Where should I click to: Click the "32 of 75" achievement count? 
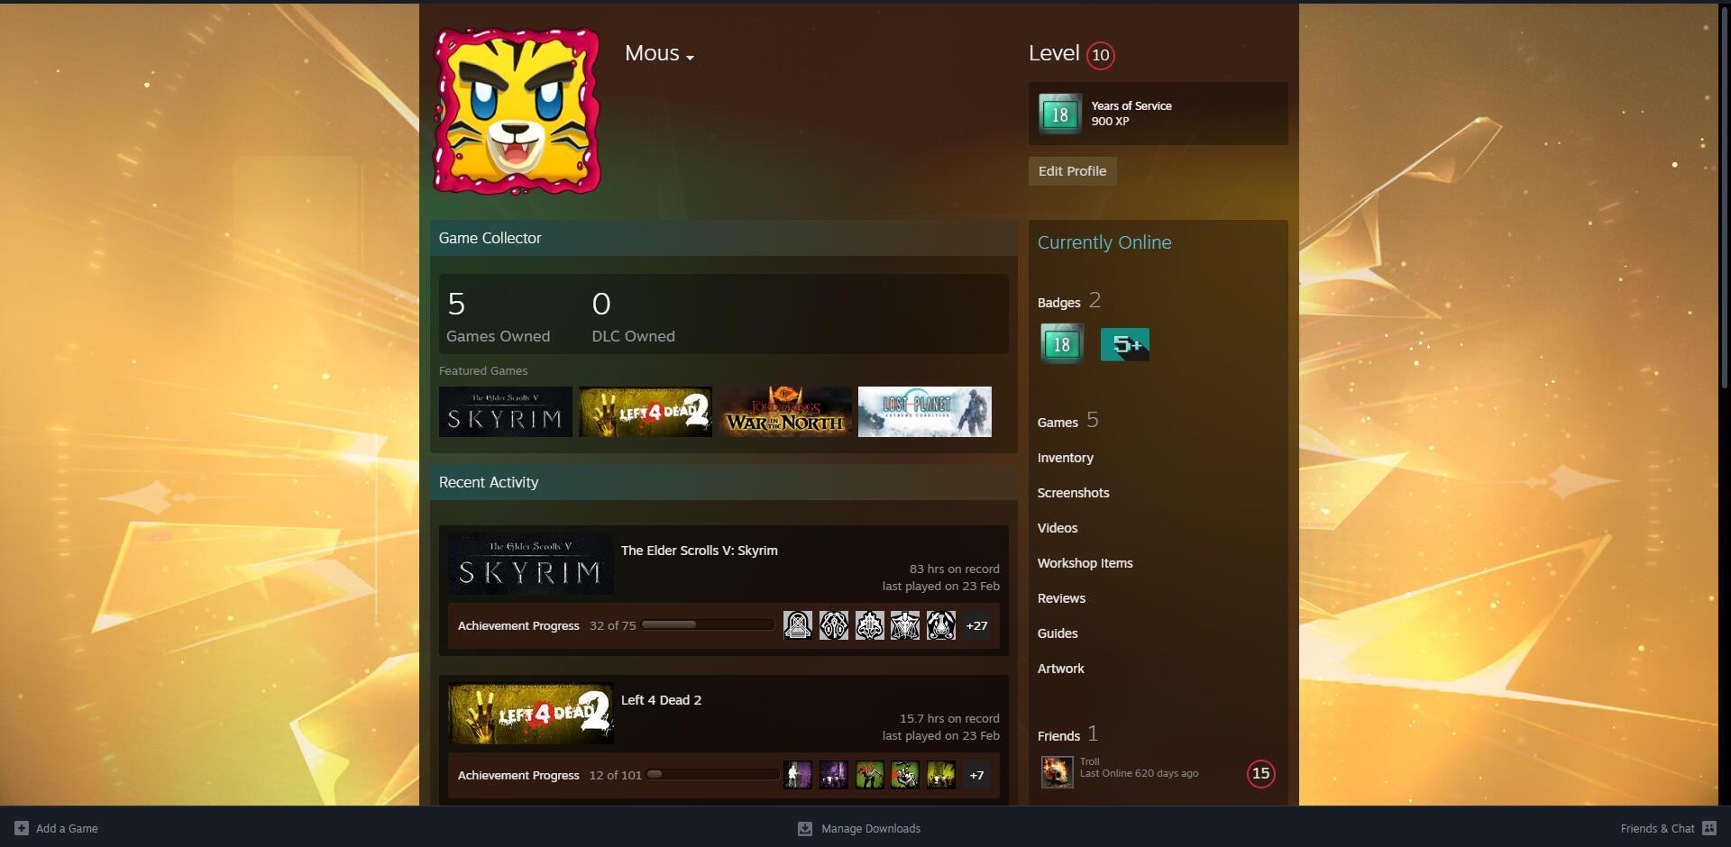[612, 625]
